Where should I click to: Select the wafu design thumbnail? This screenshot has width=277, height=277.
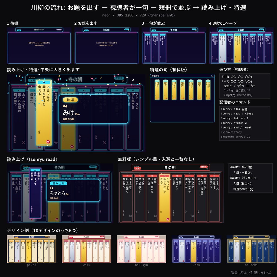pos(87,249)
